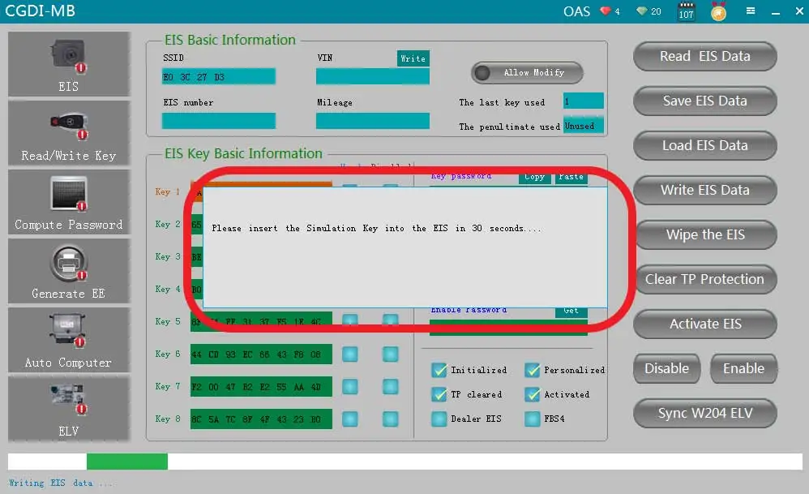Click the red diamond points icon
This screenshot has height=494, width=809.
point(605,11)
